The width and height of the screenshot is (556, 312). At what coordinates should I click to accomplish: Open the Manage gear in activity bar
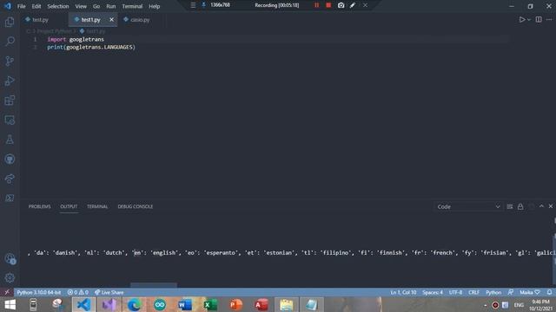click(10, 278)
